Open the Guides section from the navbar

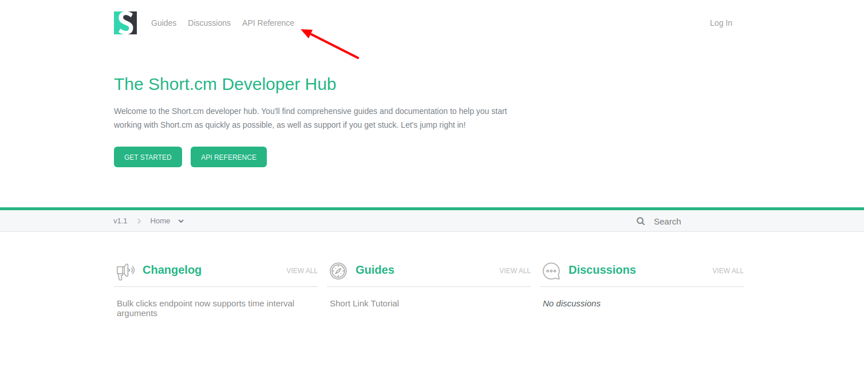164,23
